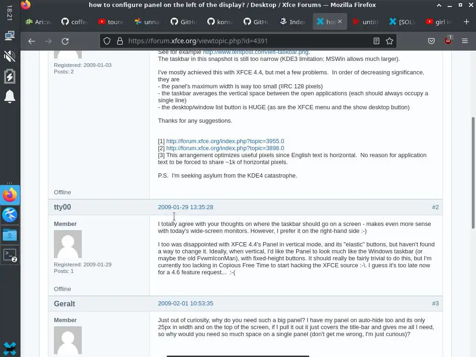Click the URL address bar field
This screenshot has height=357, width=476.
click(248, 41)
